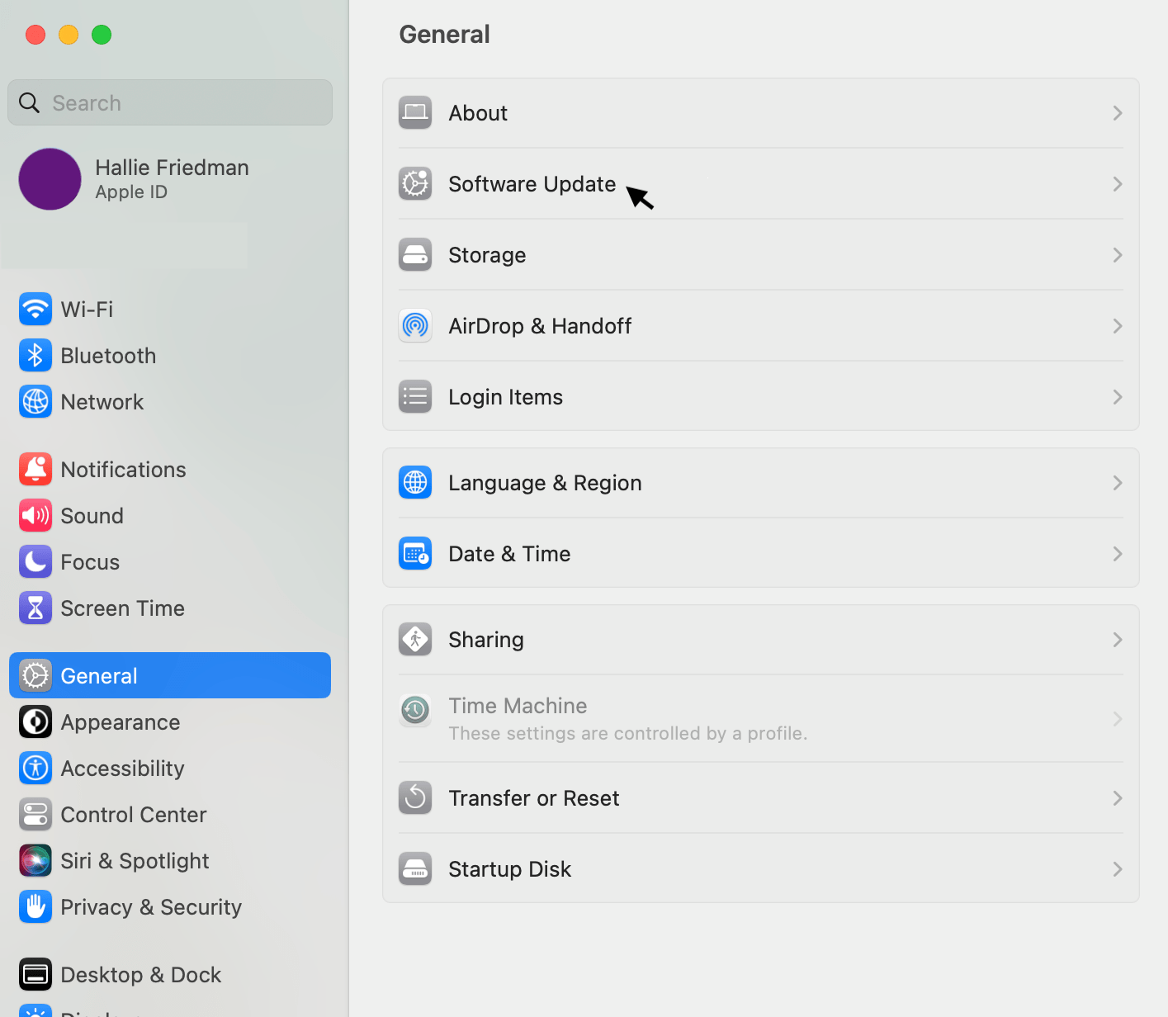Expand the Software Update row chevron
The image size is (1168, 1017).
1118,184
